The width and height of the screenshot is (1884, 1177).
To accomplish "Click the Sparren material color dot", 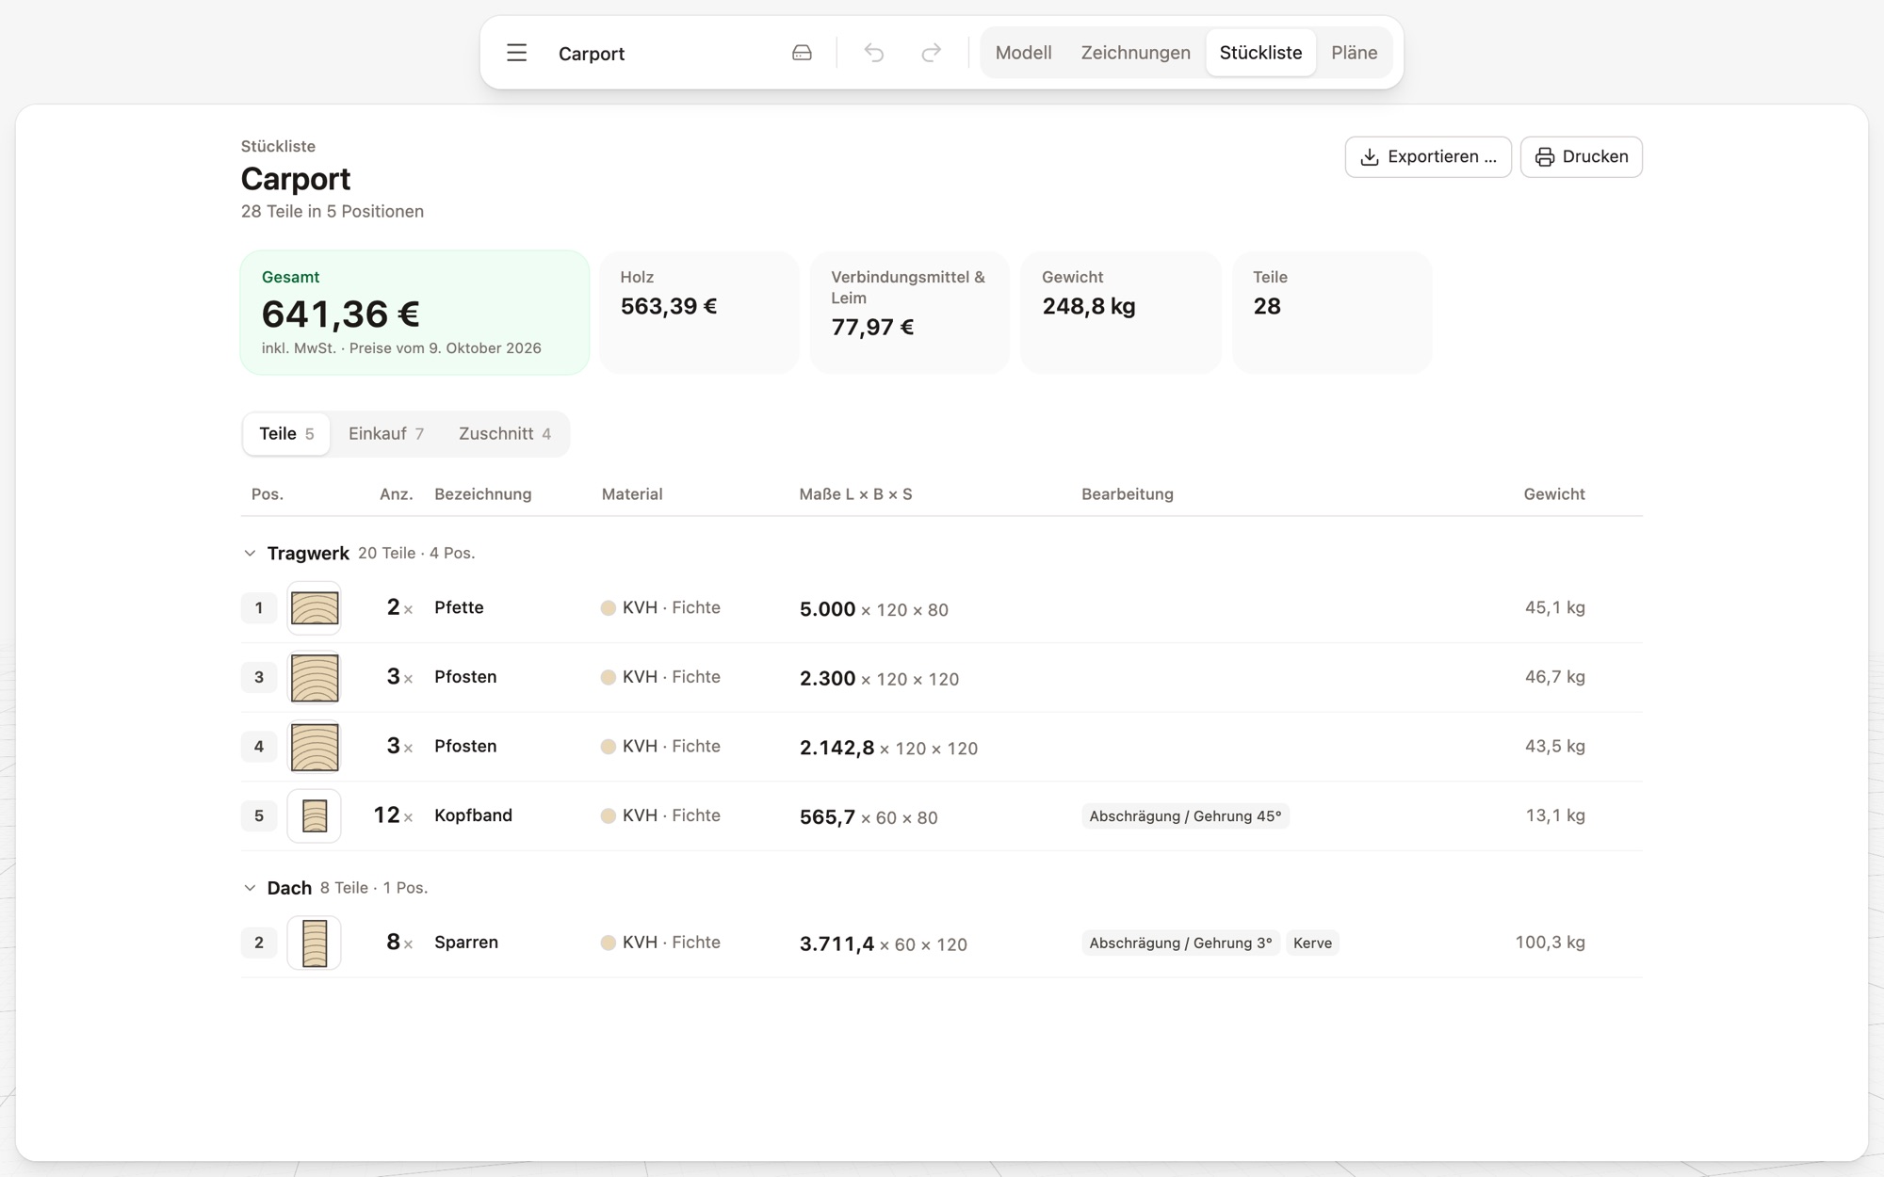I will [609, 943].
